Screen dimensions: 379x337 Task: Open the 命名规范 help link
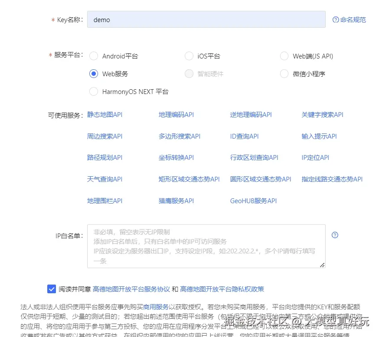(x=349, y=20)
